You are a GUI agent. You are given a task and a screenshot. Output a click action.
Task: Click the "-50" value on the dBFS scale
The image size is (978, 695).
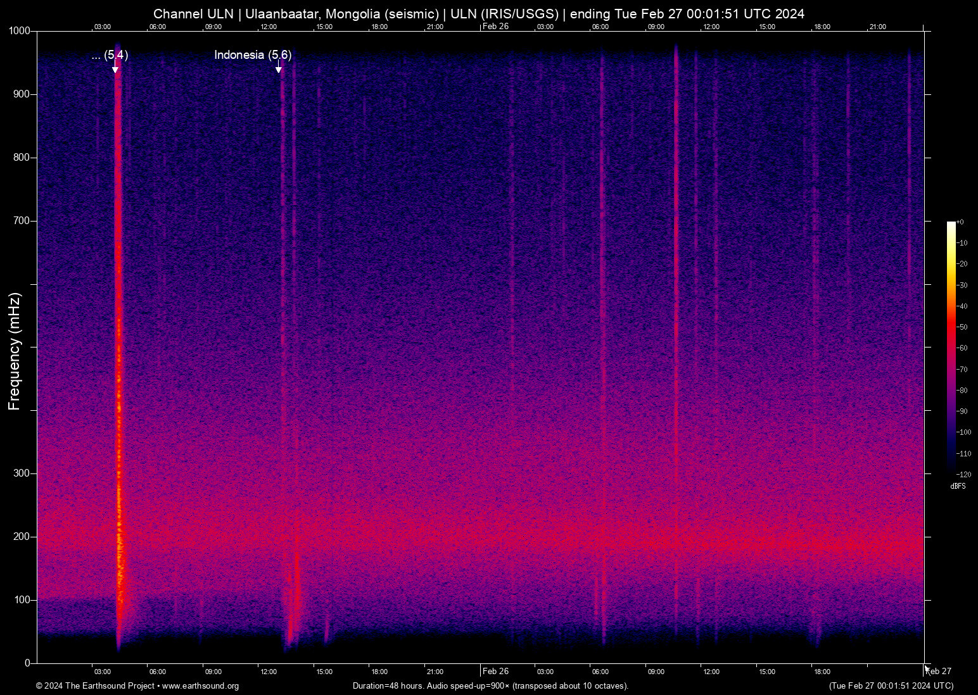pos(962,327)
